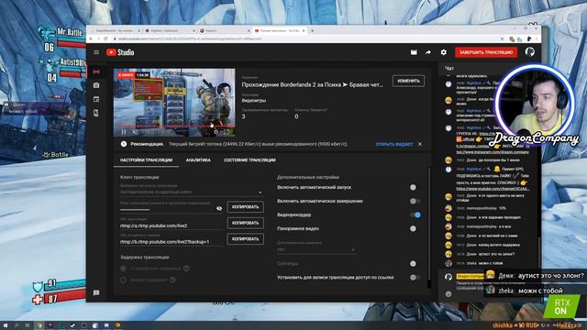Viewport: 587px width, 330px height.
Task: Toggle the Субтитры switch
Action: tap(414, 263)
